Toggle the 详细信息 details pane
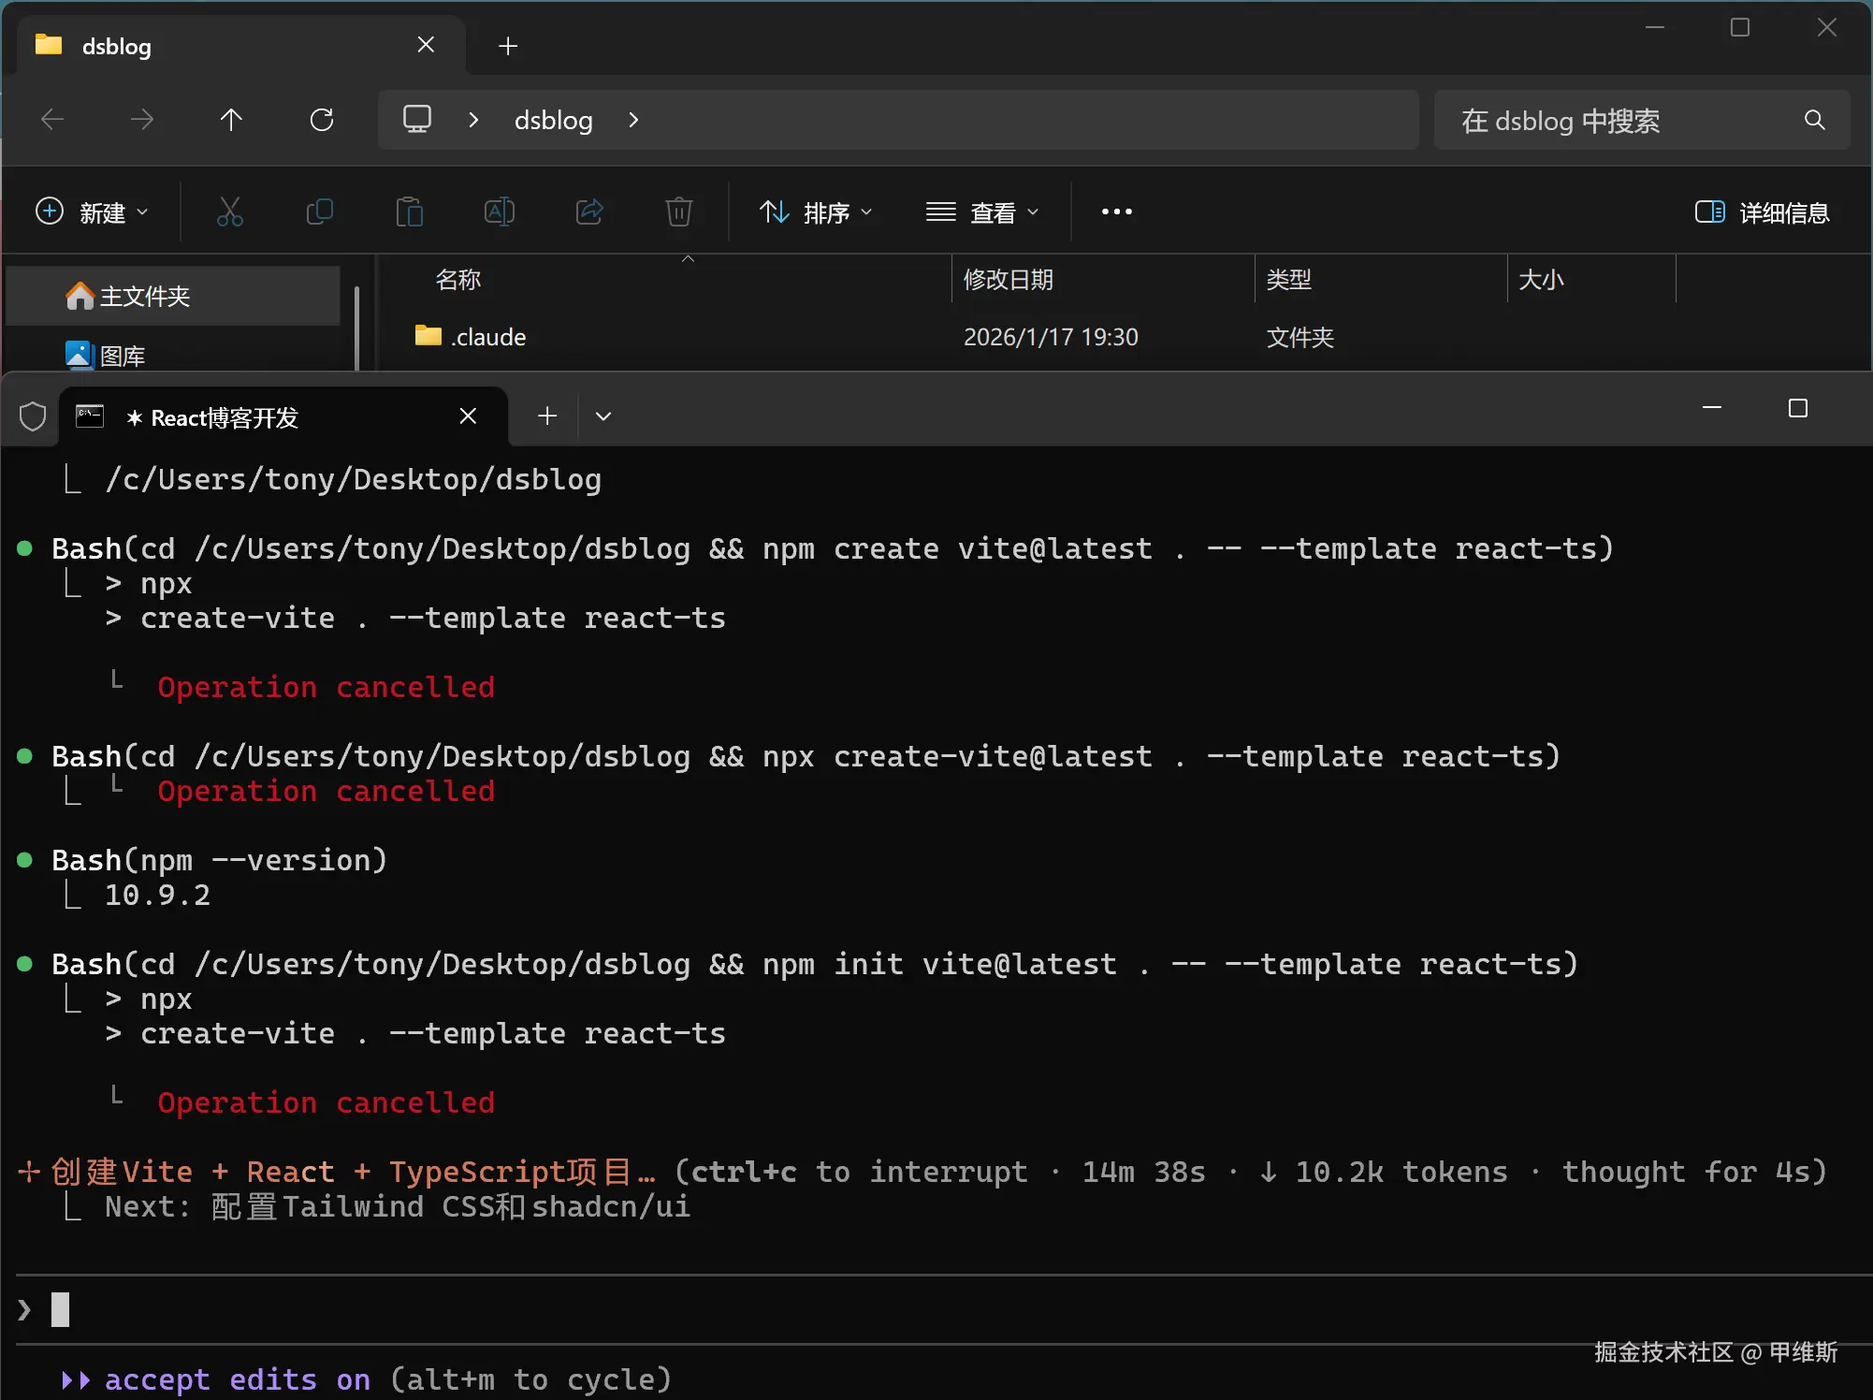 tap(1762, 212)
